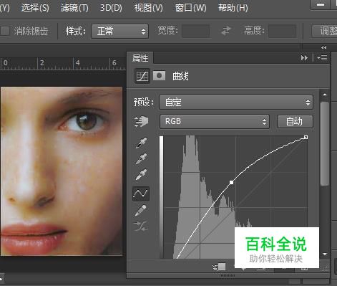337x286 pixels.
Task: Click the Curves adjustment icon in Properties
Action: (142, 76)
